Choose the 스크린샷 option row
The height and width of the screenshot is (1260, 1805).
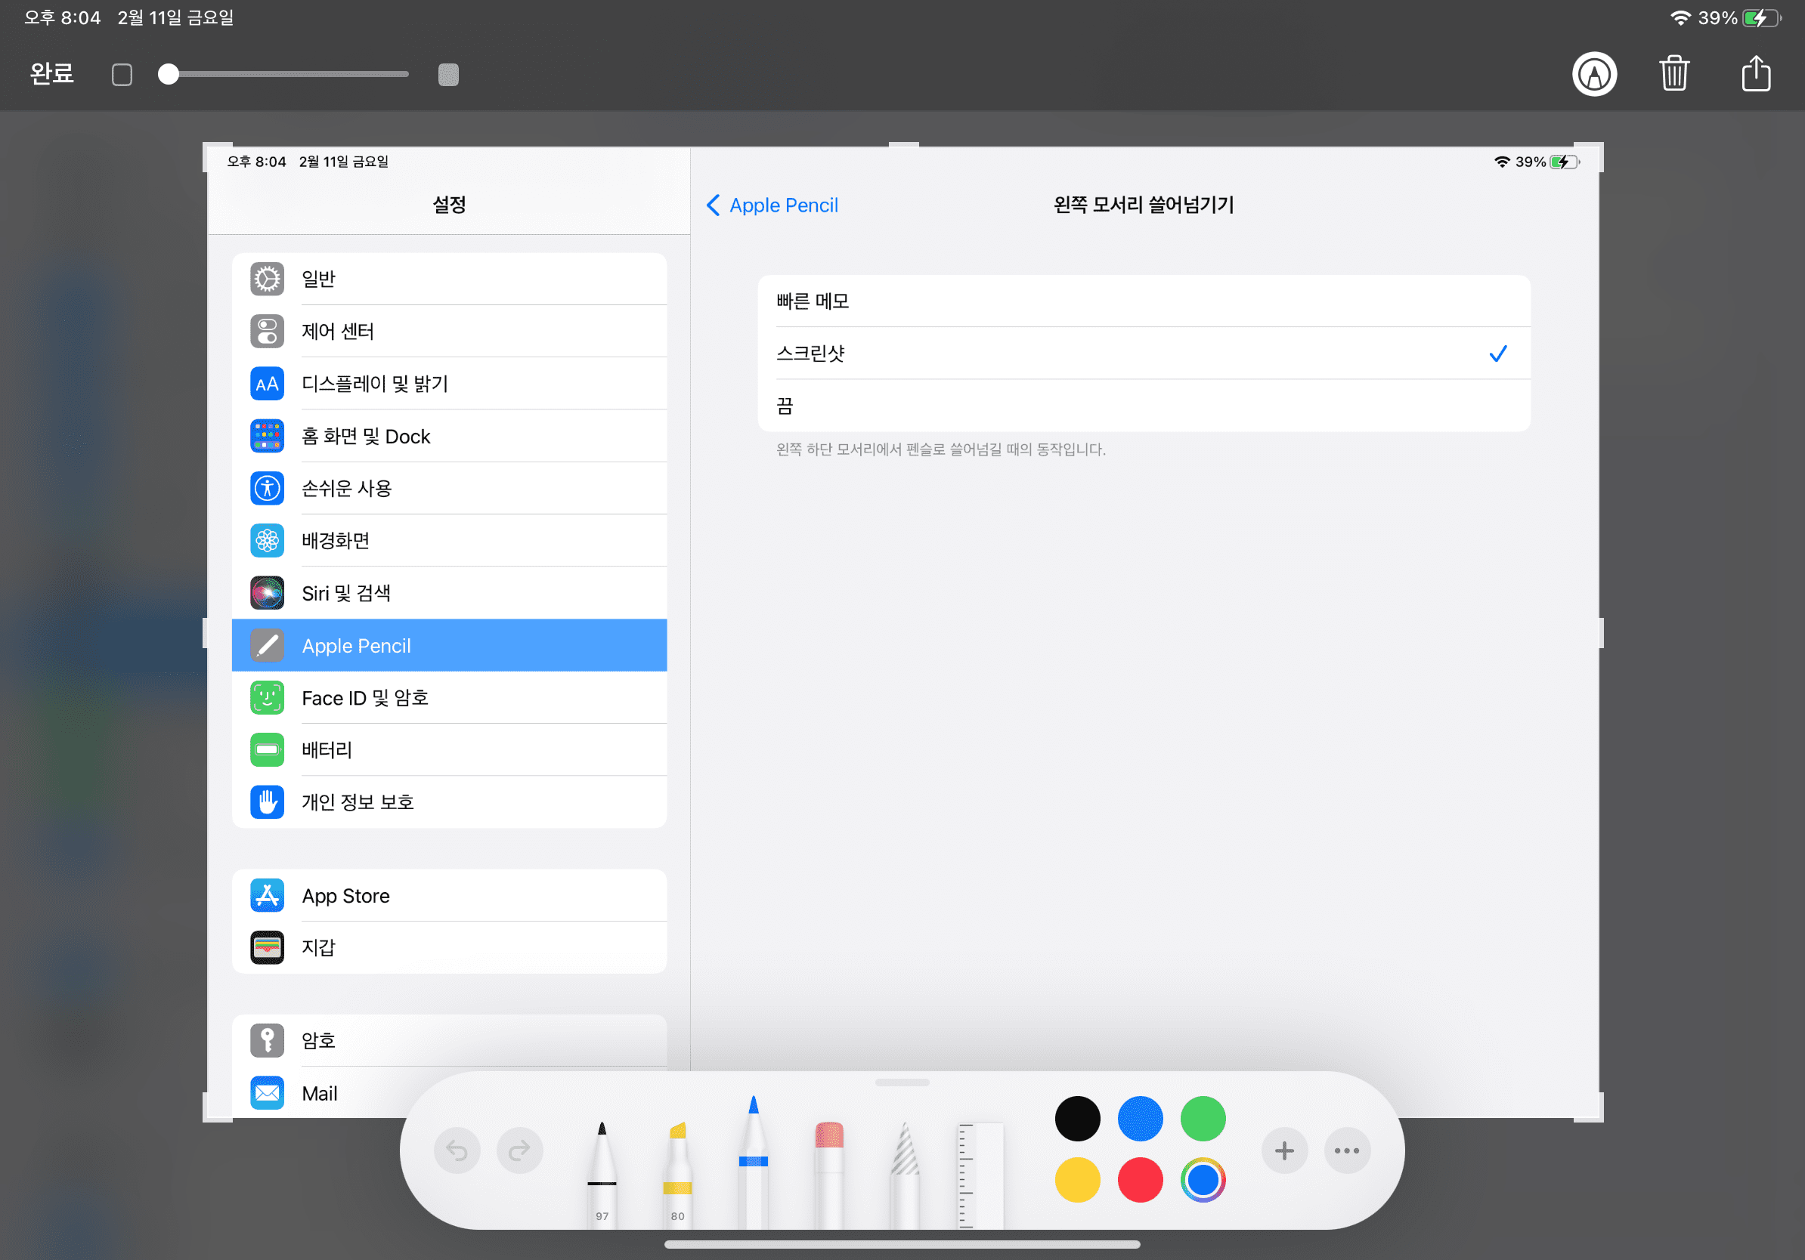pos(1143,354)
